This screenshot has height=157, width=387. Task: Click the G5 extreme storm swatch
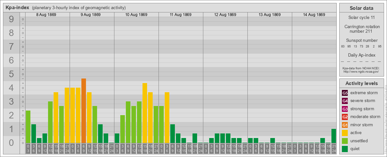coord(345,93)
